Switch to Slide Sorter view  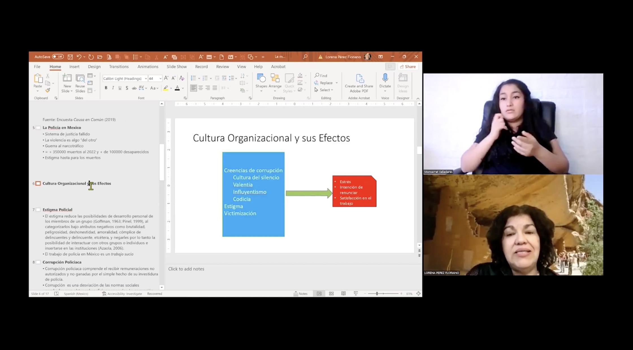(x=331, y=294)
